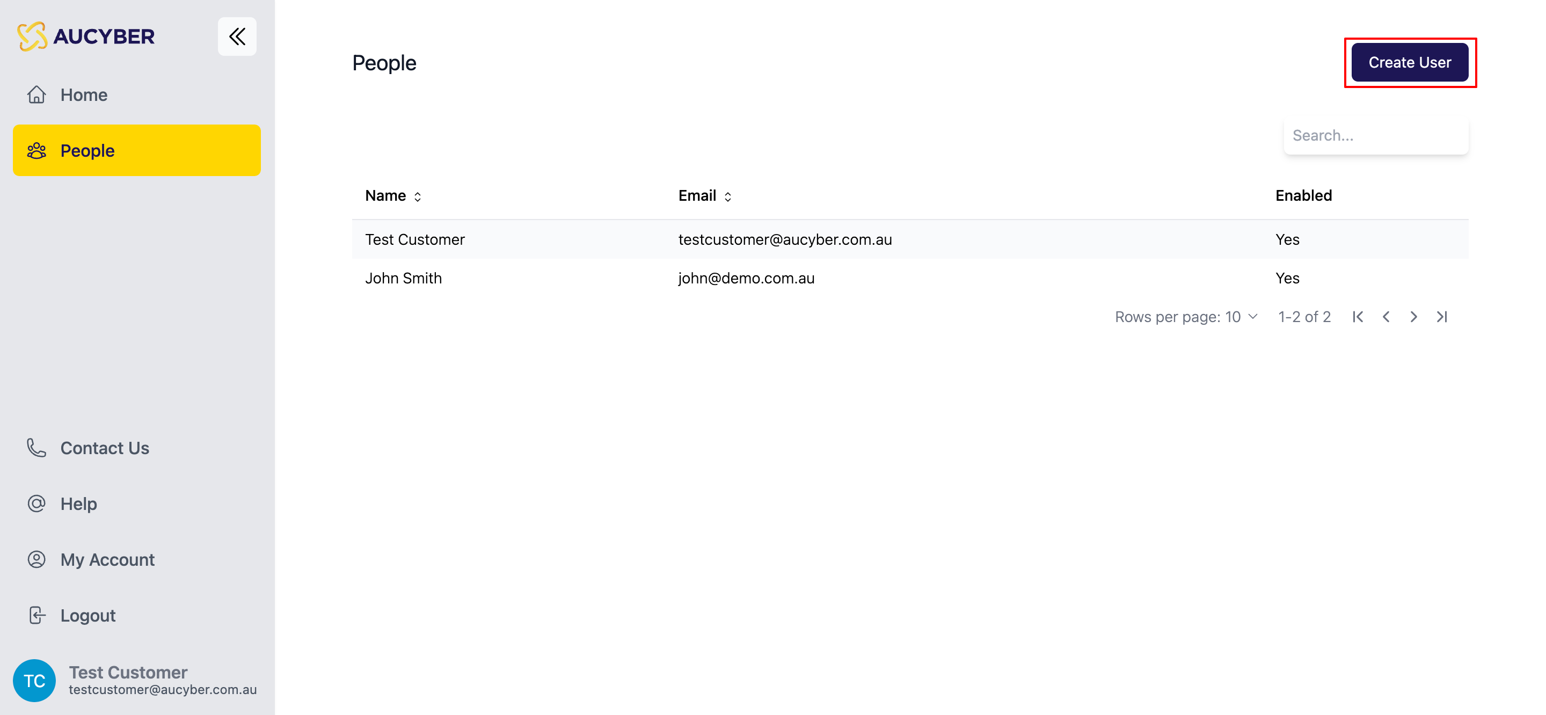Click the Help at-sign icon
Screen dimensions: 1546x715
37,504
